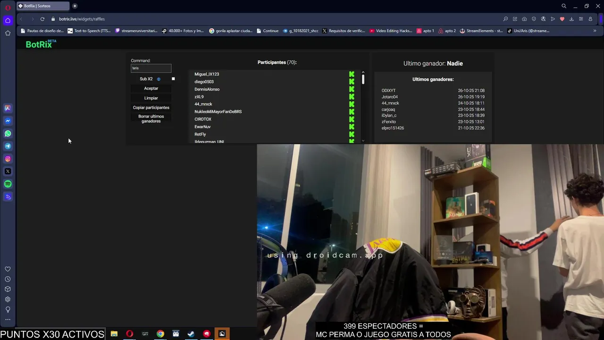Open Google Chrome from the taskbar
This screenshot has width=604, height=340.
[x=160, y=334]
